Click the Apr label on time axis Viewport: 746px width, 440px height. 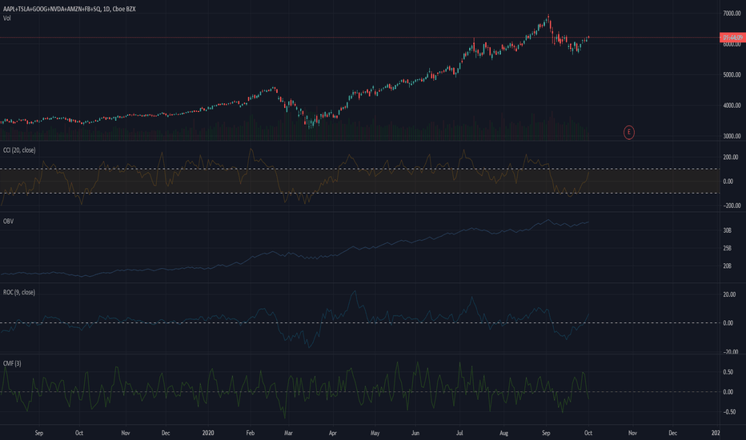(332, 433)
